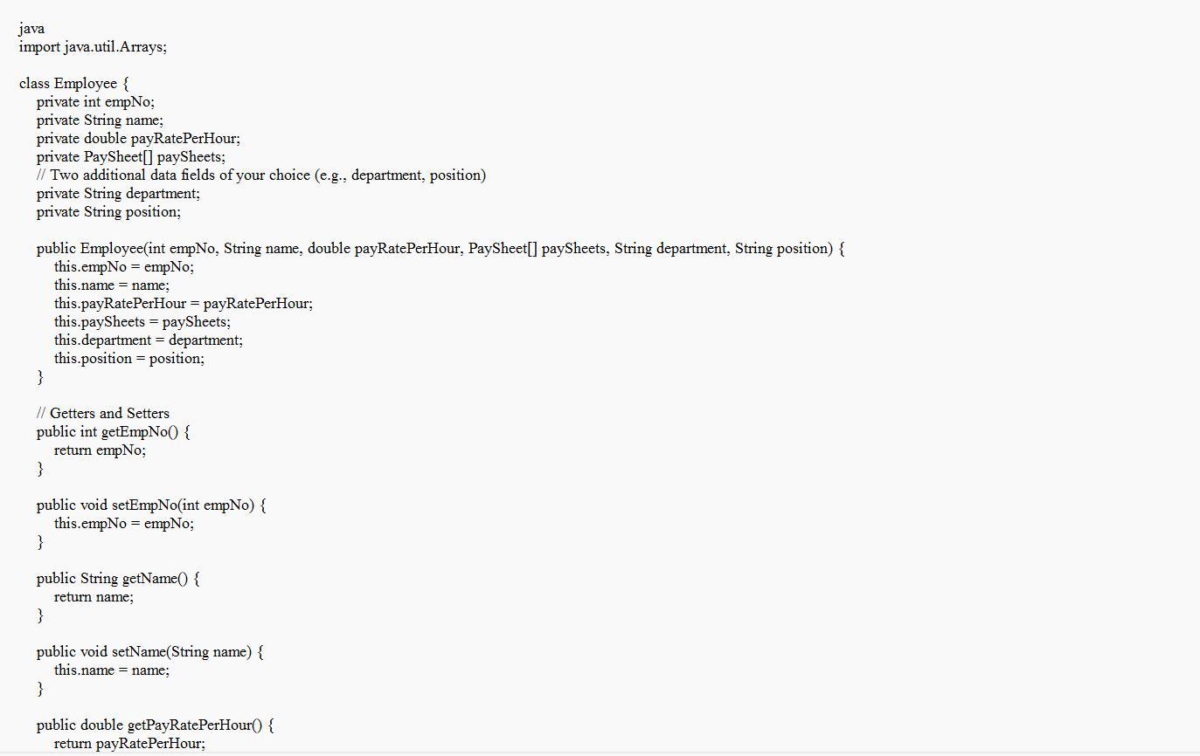The height and width of the screenshot is (756, 1200).
Task: Click the Employee constructor signature line
Action: (x=440, y=249)
